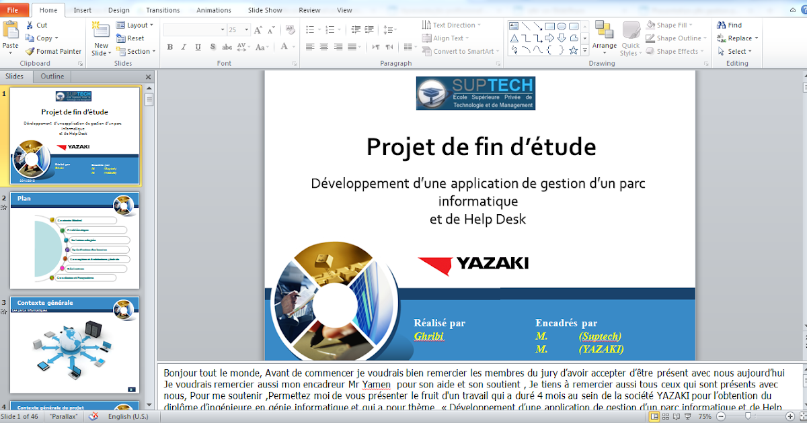Click the 75% zoom level button
807x423 pixels.
[705, 417]
